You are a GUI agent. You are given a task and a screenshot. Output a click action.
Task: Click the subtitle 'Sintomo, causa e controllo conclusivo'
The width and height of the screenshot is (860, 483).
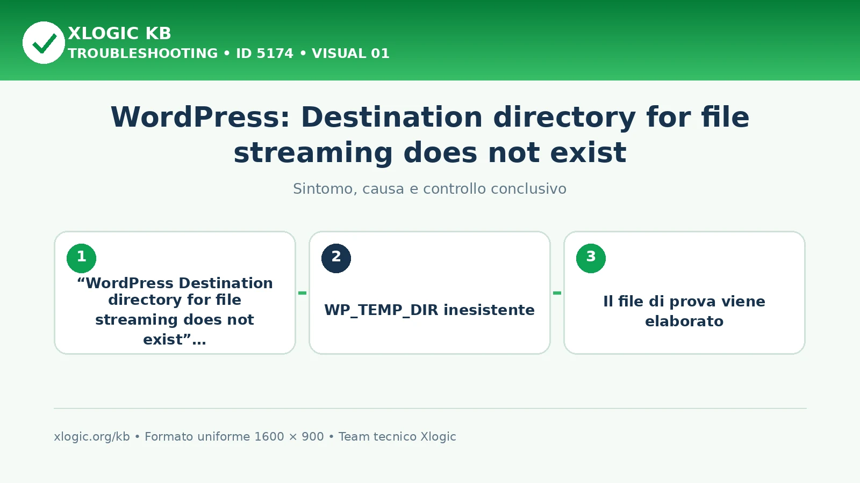(429, 189)
